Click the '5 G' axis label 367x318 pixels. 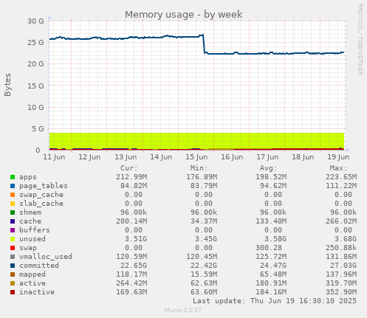pyautogui.click(x=38, y=128)
